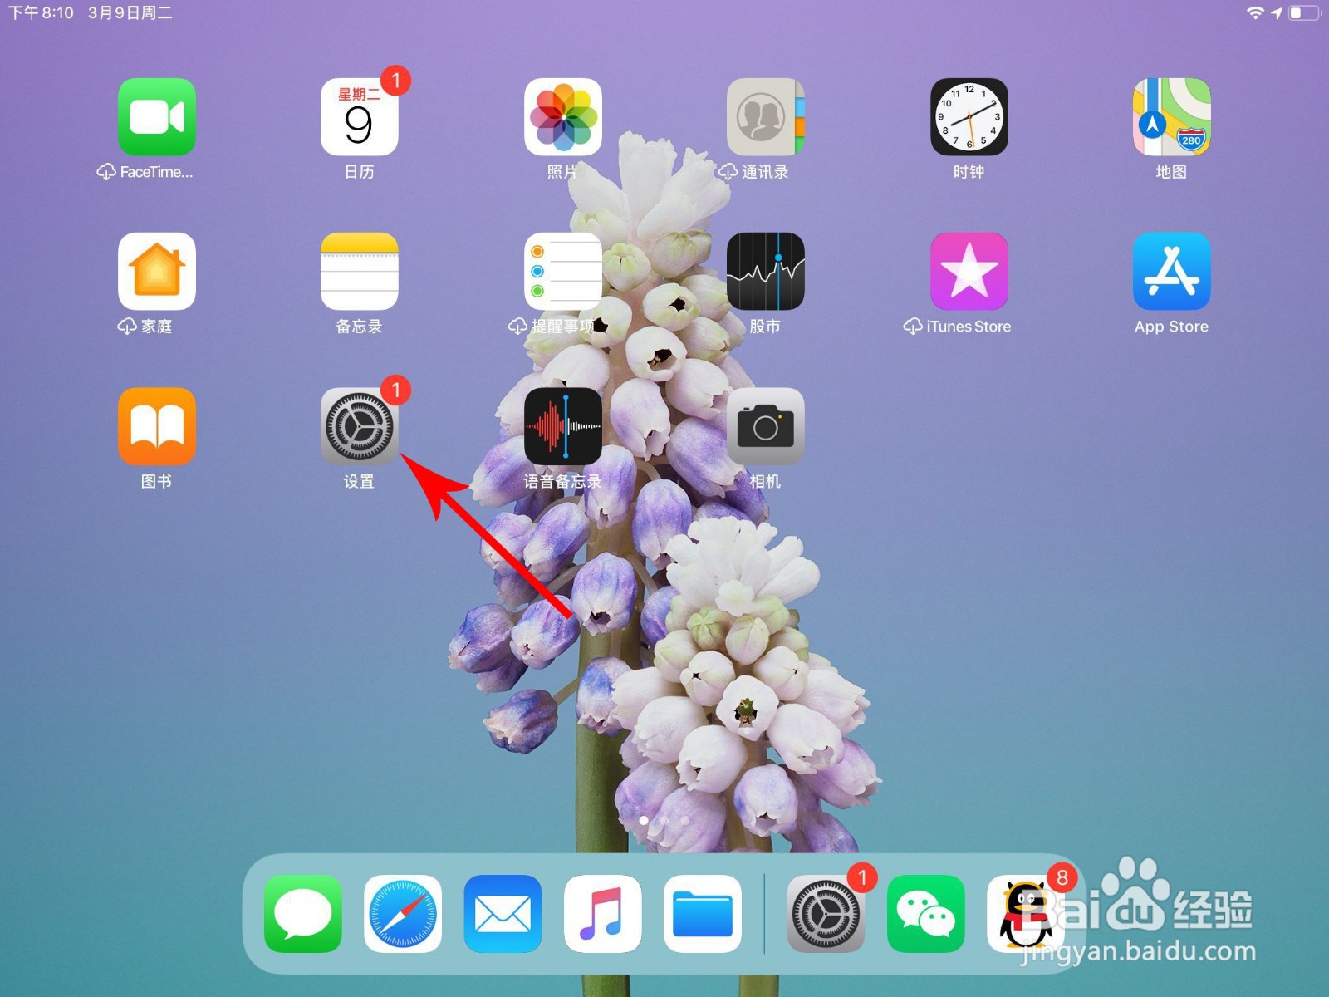
Task: Open Mail from the dock
Action: click(503, 914)
